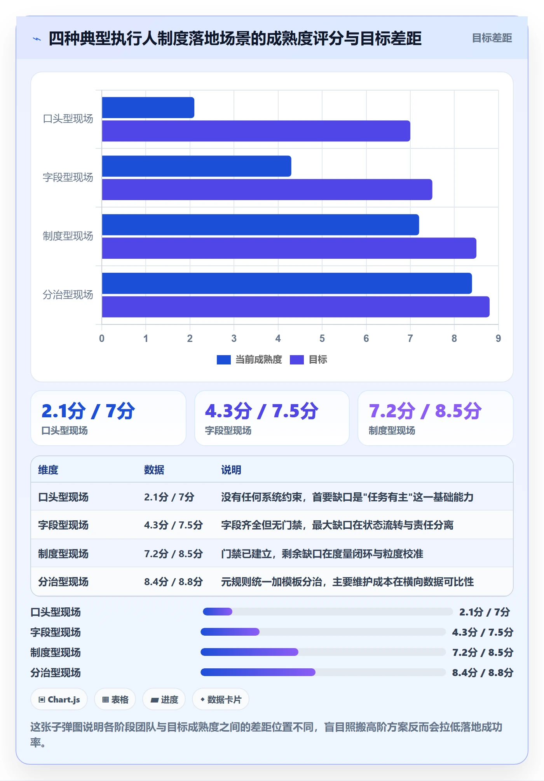Select 口头型现场 cell in the table

[x=63, y=497]
